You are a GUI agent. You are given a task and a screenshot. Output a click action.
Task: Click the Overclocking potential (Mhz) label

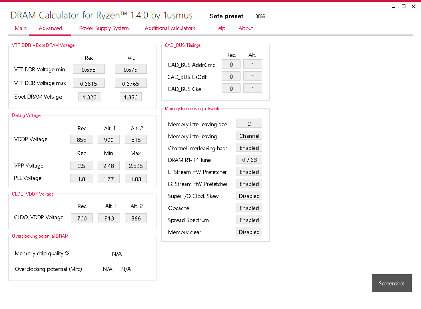pos(48,269)
